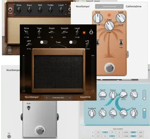Flip the right mini switch on CaliforniaDrive pedal
The height and width of the screenshot is (139, 150).
pos(121,43)
